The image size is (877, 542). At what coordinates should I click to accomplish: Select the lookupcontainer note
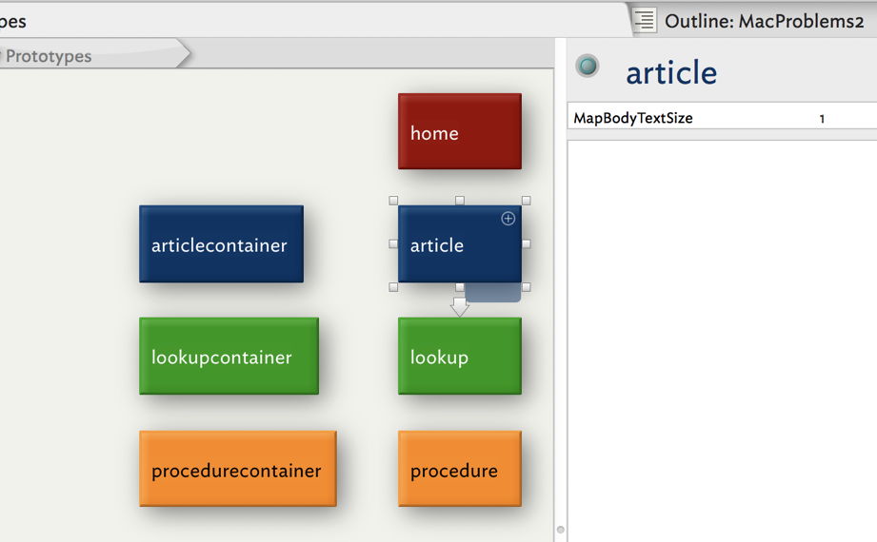(229, 357)
